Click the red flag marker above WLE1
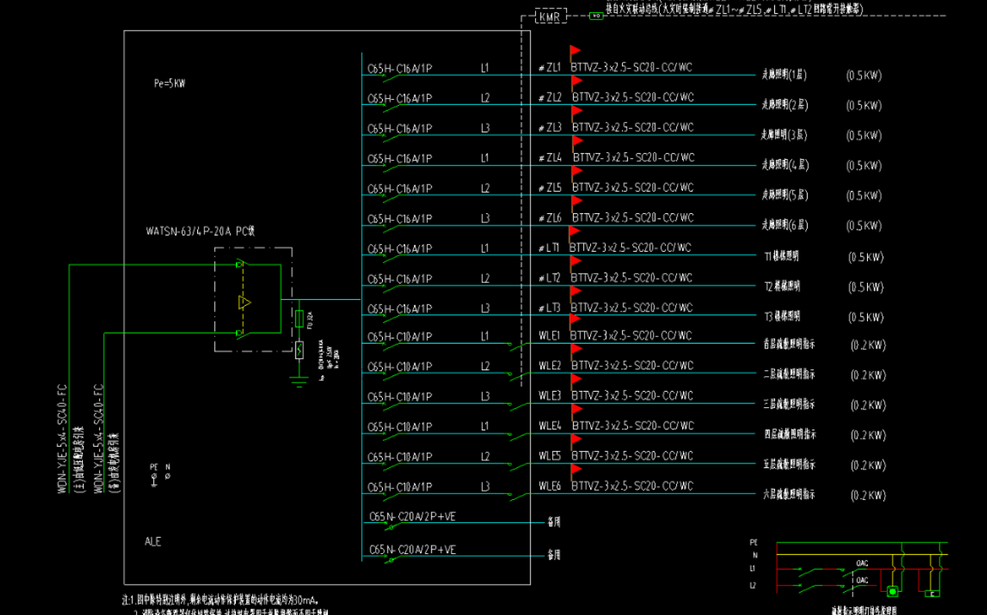Viewport: 987px width, 615px height. pyautogui.click(x=575, y=320)
